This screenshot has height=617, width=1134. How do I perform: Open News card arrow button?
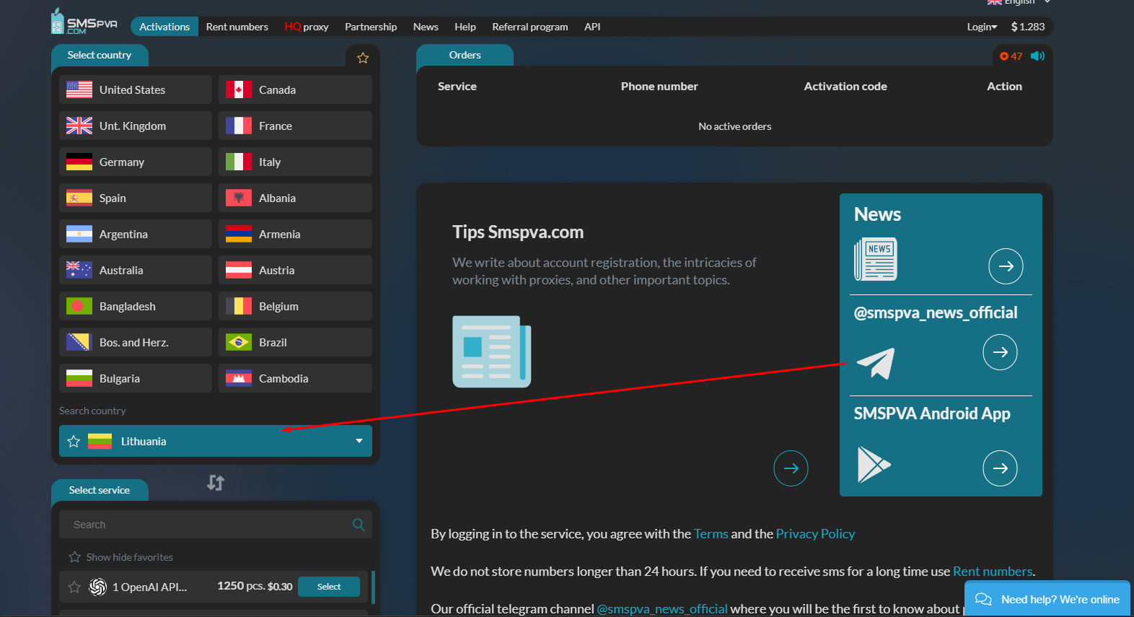(1006, 266)
